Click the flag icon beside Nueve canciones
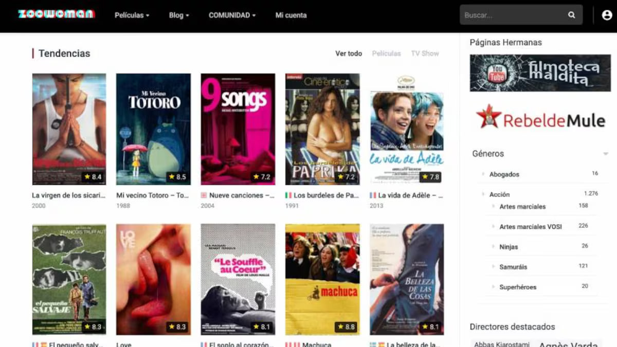 (x=204, y=195)
